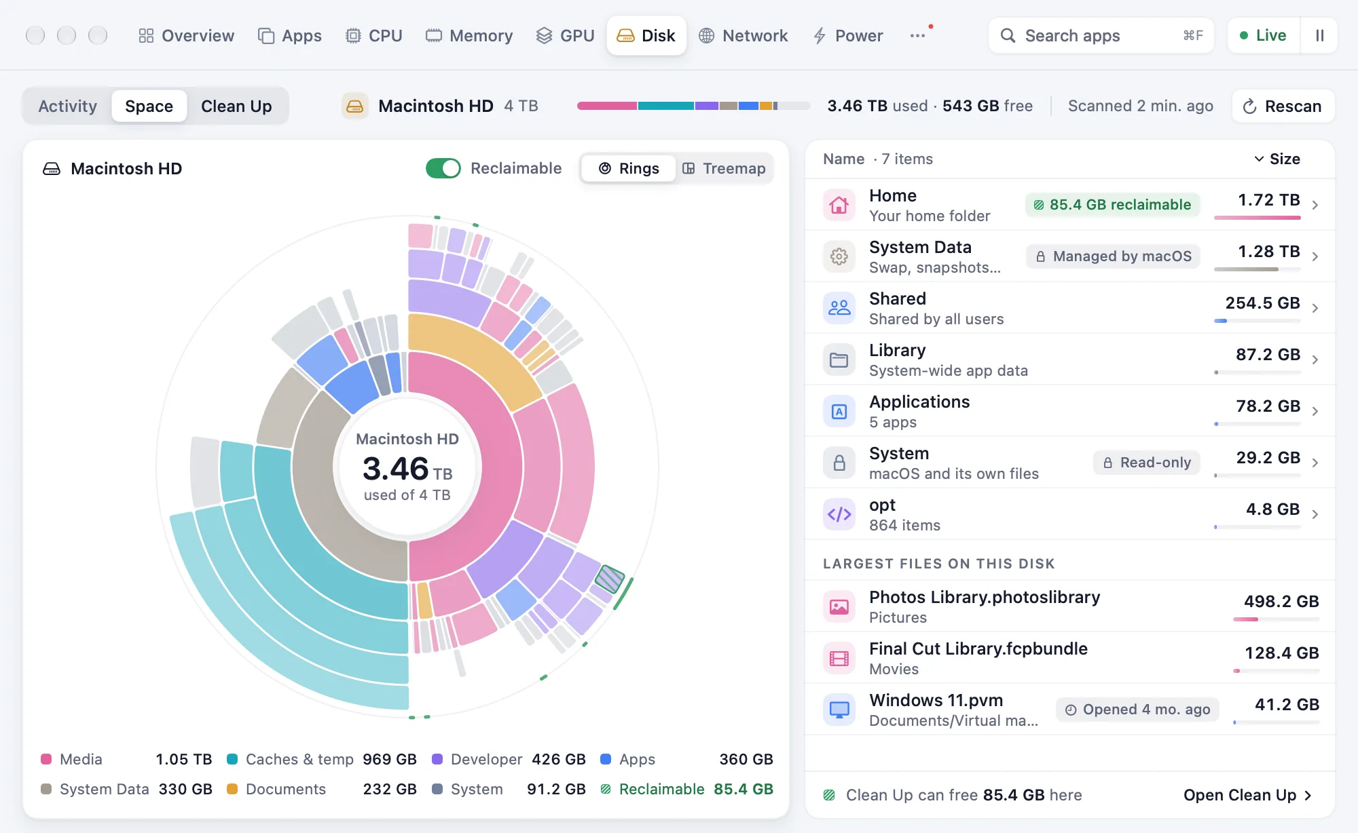Click the Scanned 2 min. ago text
The image size is (1358, 833).
click(x=1141, y=106)
